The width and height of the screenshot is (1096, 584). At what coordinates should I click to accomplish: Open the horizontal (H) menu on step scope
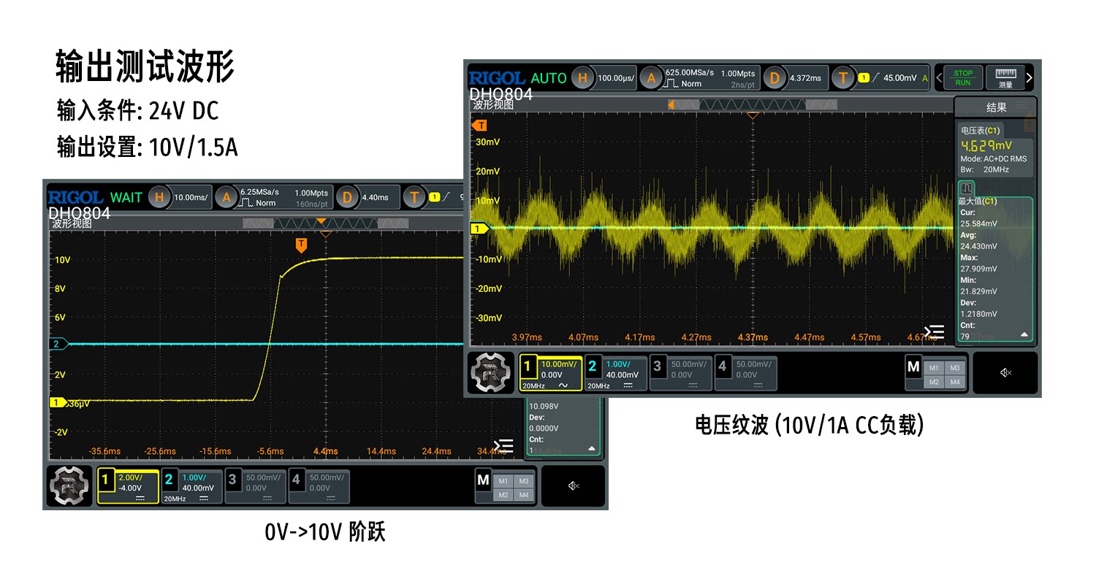[160, 196]
